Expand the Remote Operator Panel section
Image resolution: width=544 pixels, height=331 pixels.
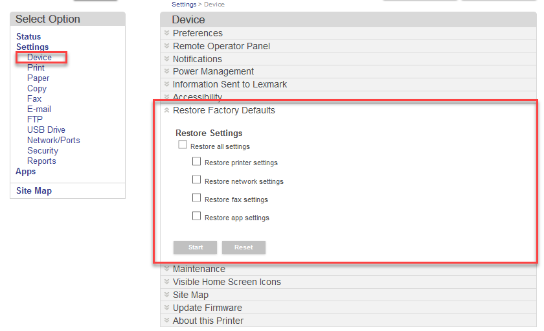click(x=221, y=46)
